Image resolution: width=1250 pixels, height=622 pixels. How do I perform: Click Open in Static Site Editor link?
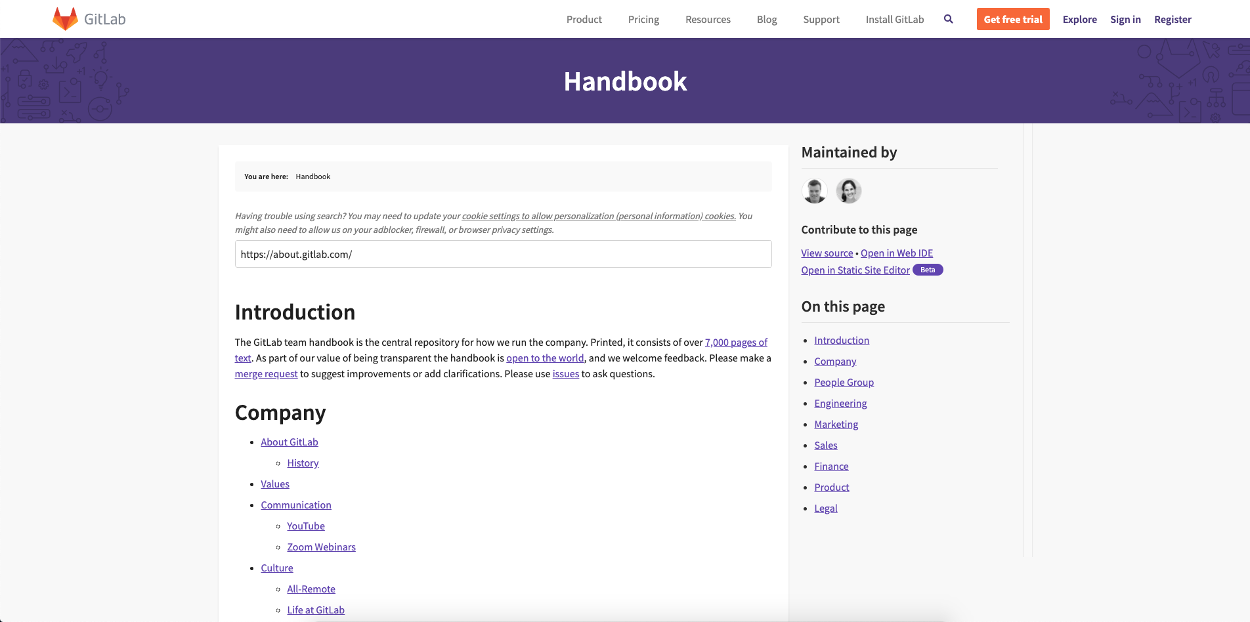855,270
